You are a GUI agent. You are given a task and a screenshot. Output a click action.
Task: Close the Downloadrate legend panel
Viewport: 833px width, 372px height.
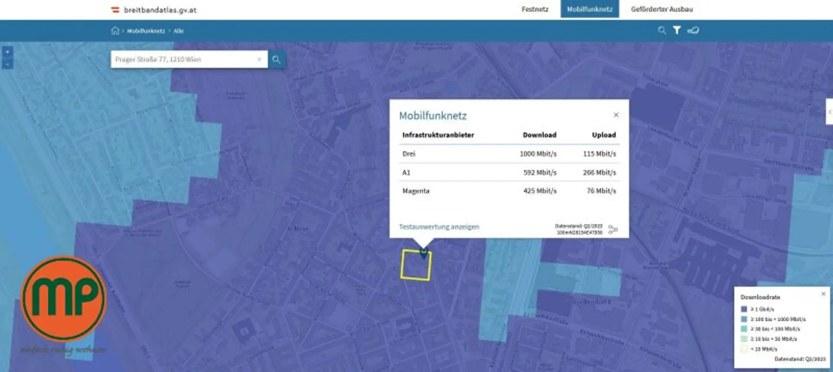pyautogui.click(x=823, y=294)
